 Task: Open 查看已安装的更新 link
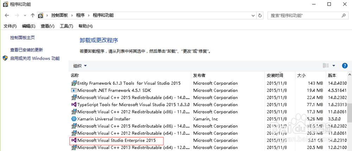click(x=26, y=50)
